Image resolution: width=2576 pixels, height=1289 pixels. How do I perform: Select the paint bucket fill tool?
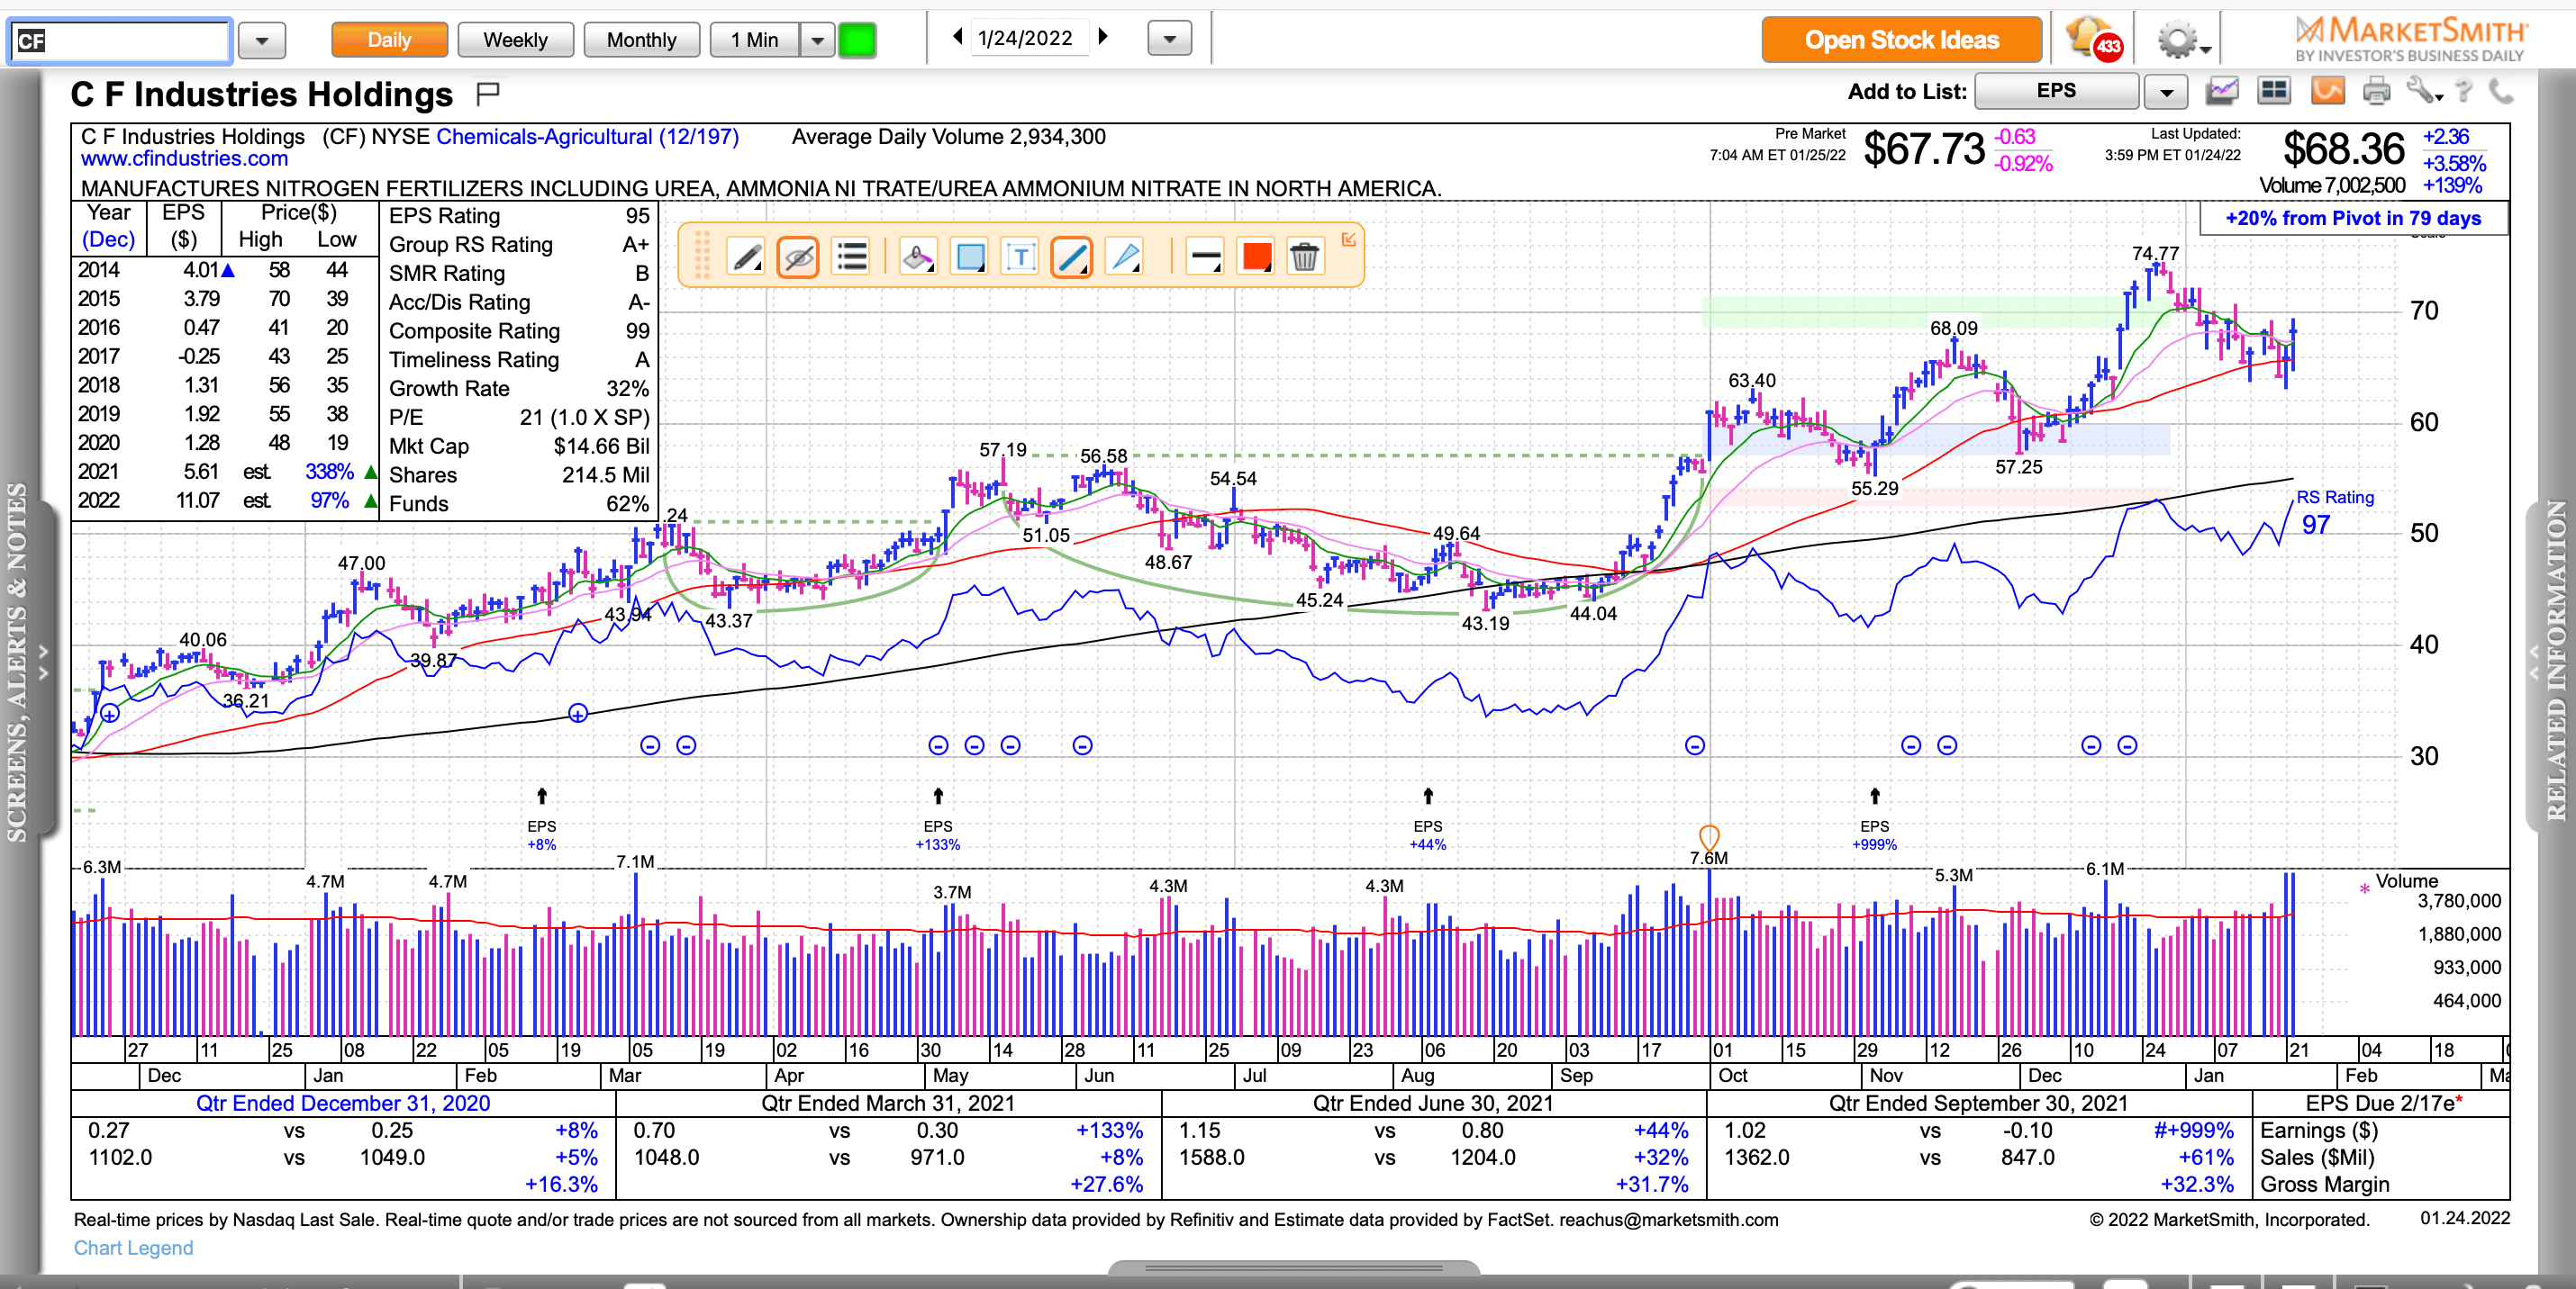pos(917,257)
